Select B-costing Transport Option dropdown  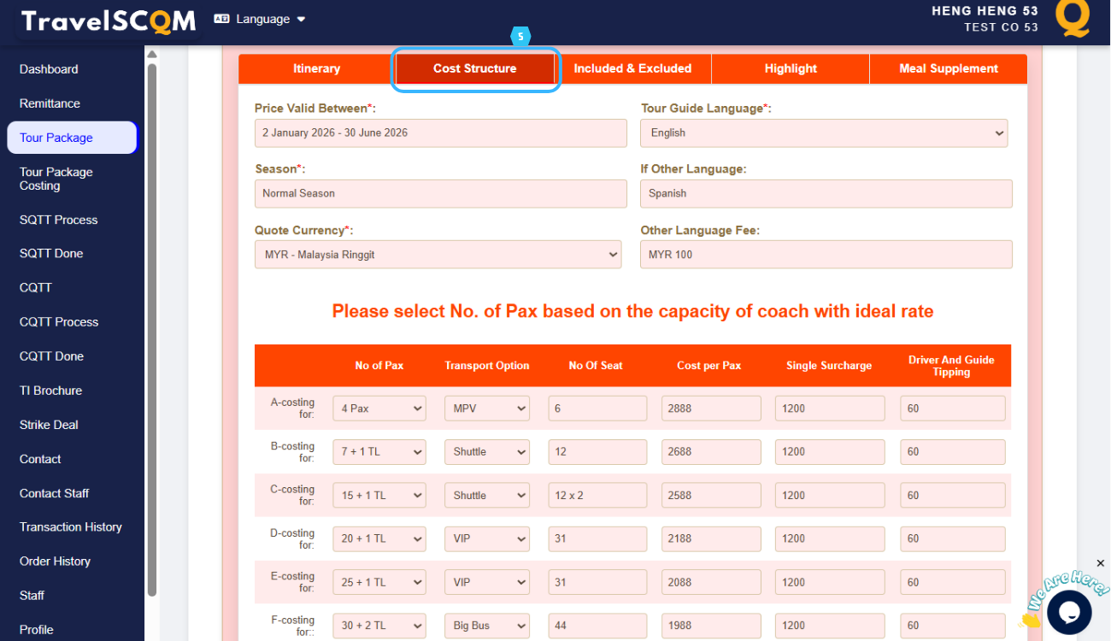486,452
